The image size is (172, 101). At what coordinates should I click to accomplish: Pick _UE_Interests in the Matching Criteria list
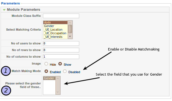coord(55,37)
